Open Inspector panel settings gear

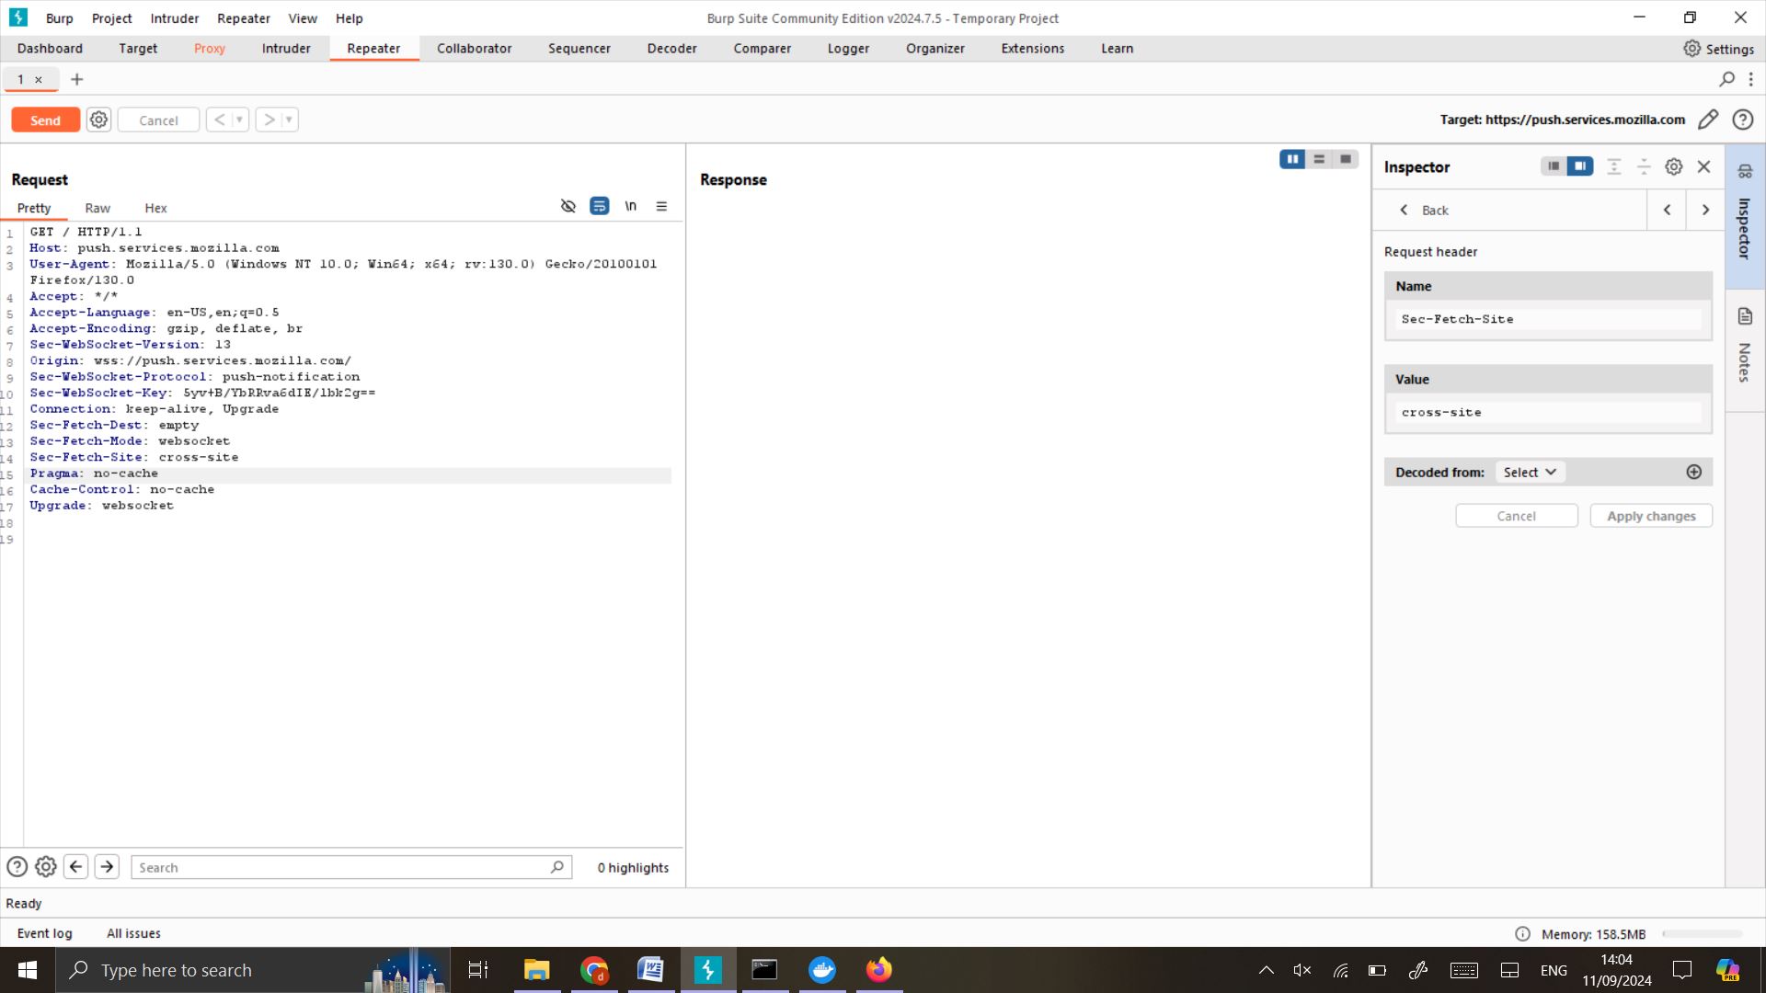tap(1673, 166)
